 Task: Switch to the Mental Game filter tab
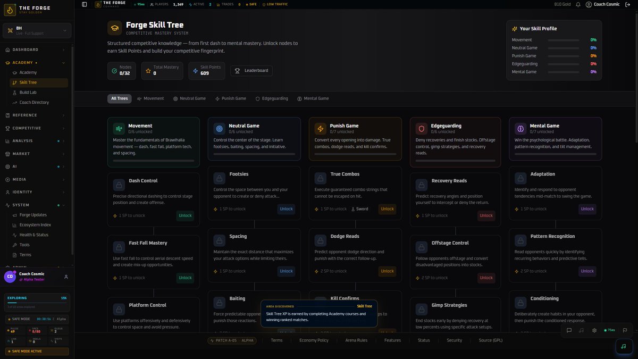coord(313,98)
